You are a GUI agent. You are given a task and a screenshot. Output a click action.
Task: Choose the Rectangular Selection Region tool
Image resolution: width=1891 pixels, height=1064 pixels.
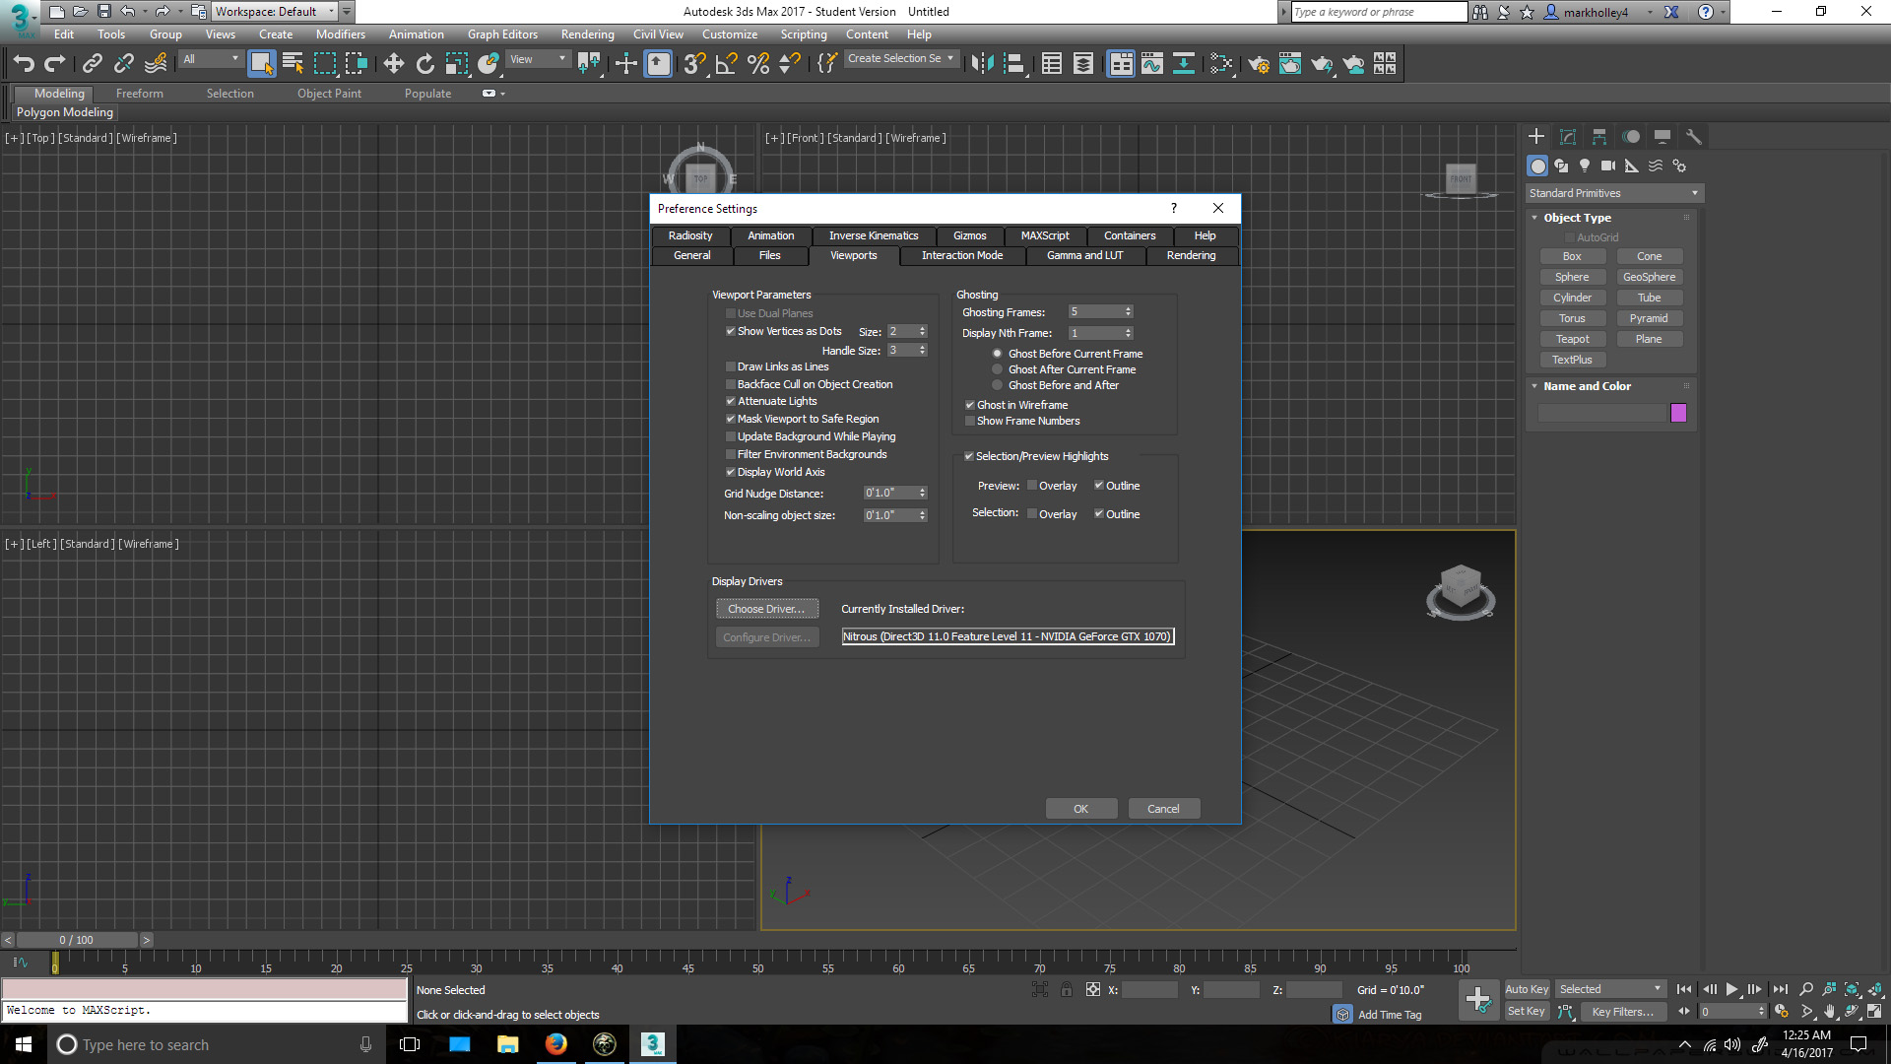tap(324, 64)
